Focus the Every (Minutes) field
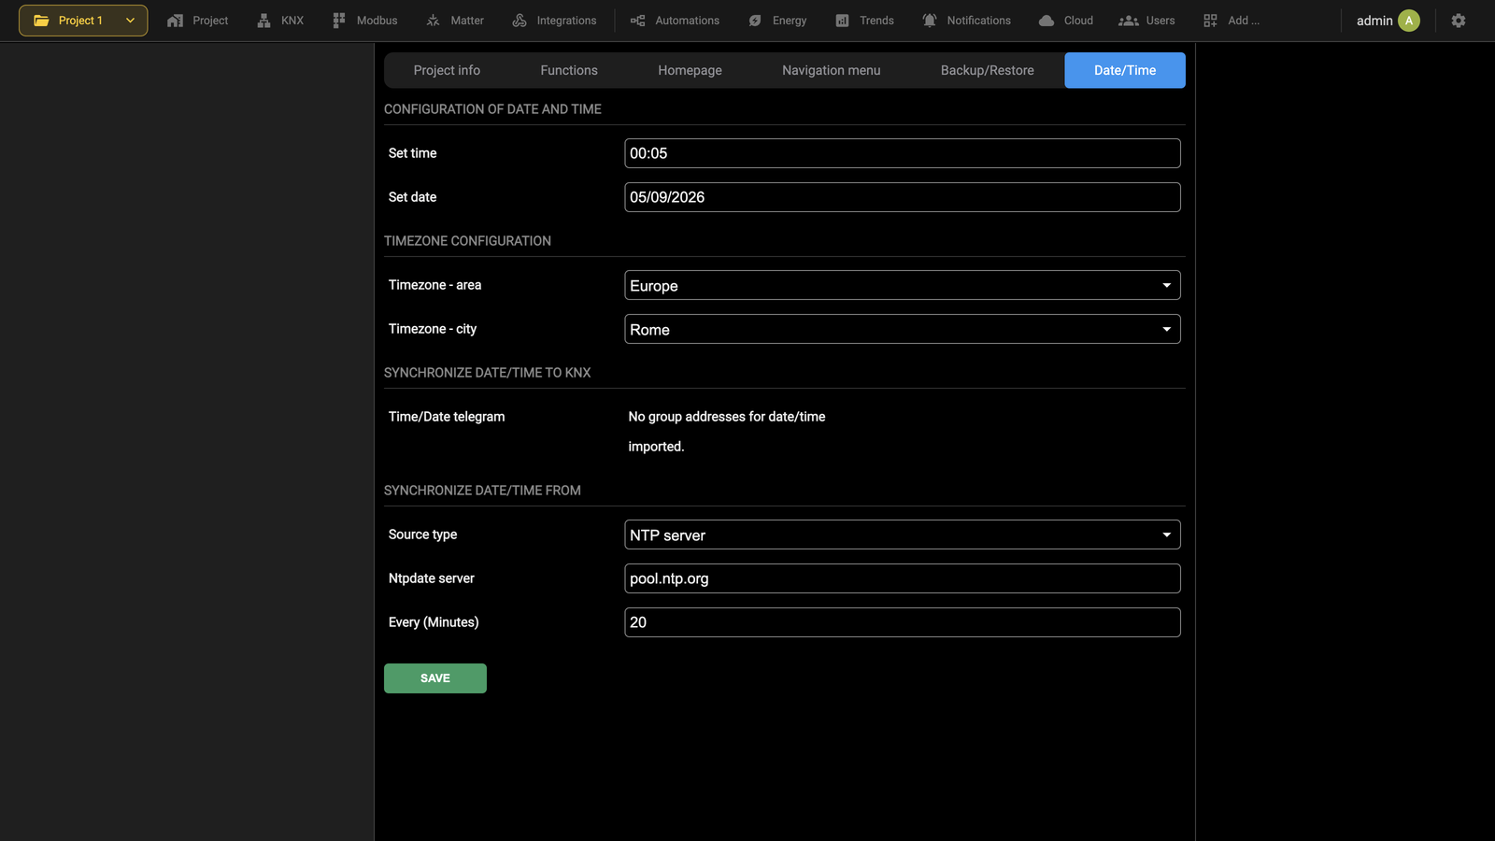Viewport: 1495px width, 841px height. [x=902, y=622]
